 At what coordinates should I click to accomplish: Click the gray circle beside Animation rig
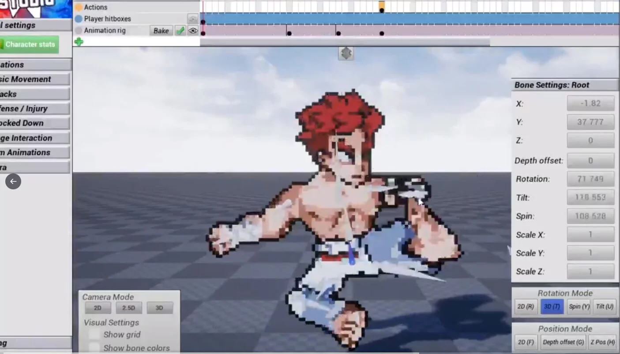click(x=79, y=30)
